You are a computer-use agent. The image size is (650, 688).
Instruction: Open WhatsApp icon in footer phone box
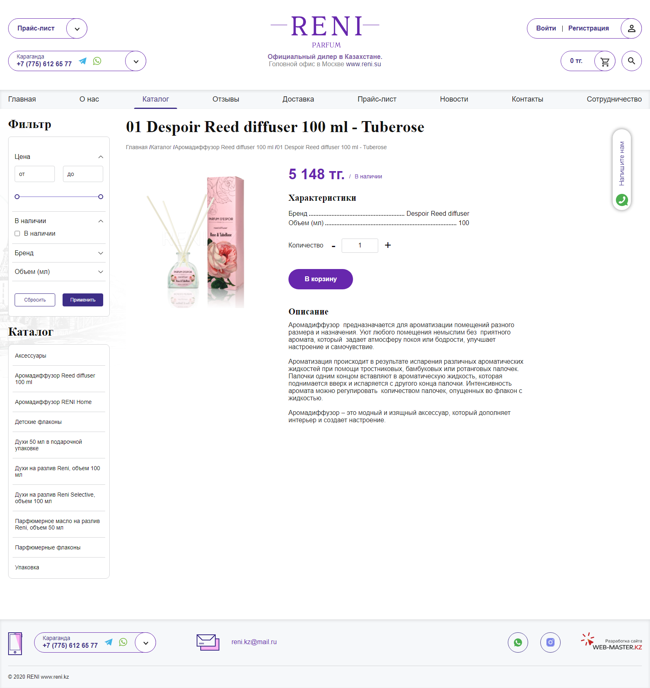click(123, 642)
